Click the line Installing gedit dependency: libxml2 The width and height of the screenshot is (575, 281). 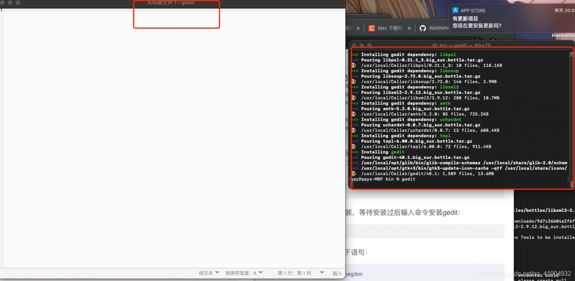coord(405,87)
